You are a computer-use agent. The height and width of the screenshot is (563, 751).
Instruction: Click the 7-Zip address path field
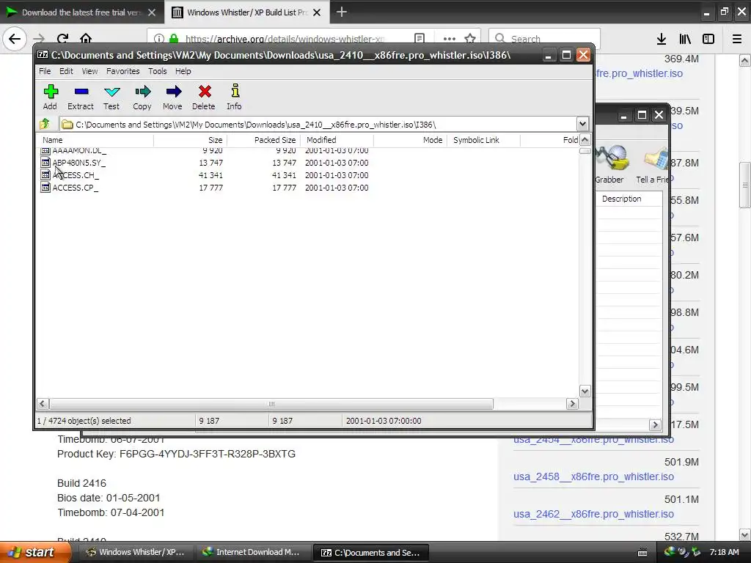coord(318,125)
